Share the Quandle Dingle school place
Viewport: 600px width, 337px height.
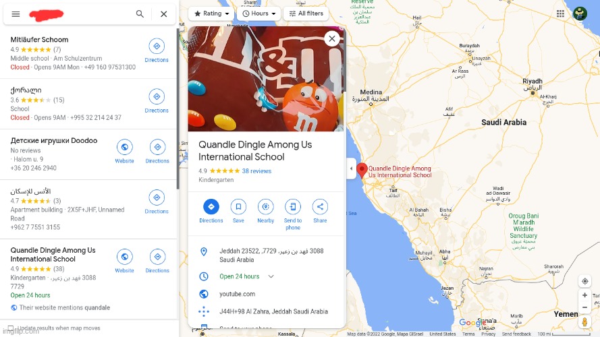point(320,207)
